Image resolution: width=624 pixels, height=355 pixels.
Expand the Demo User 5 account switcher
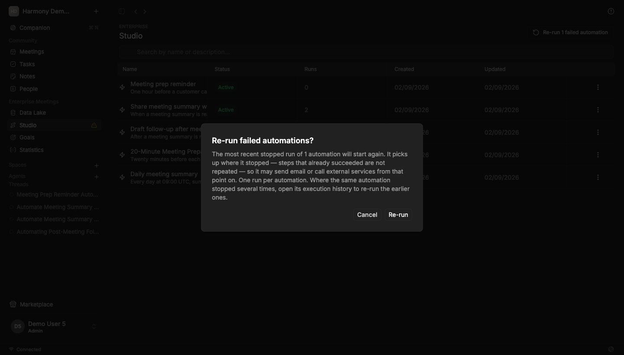pos(94,326)
